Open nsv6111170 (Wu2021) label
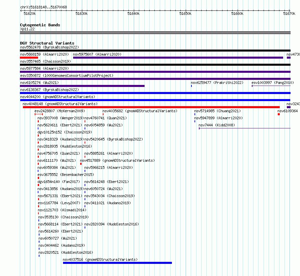The image size is (300, 276). coord(57,160)
